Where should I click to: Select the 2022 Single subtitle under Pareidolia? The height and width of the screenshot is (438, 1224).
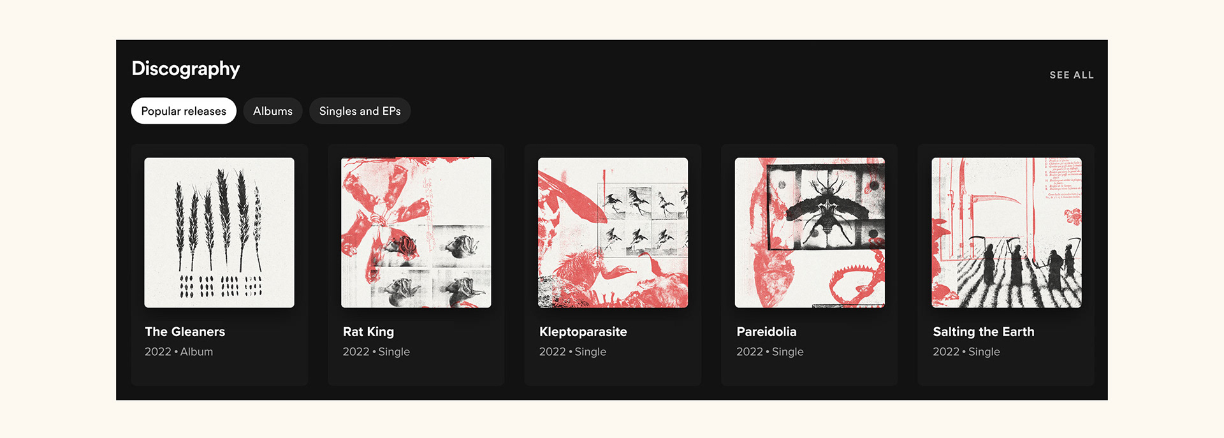click(x=770, y=352)
